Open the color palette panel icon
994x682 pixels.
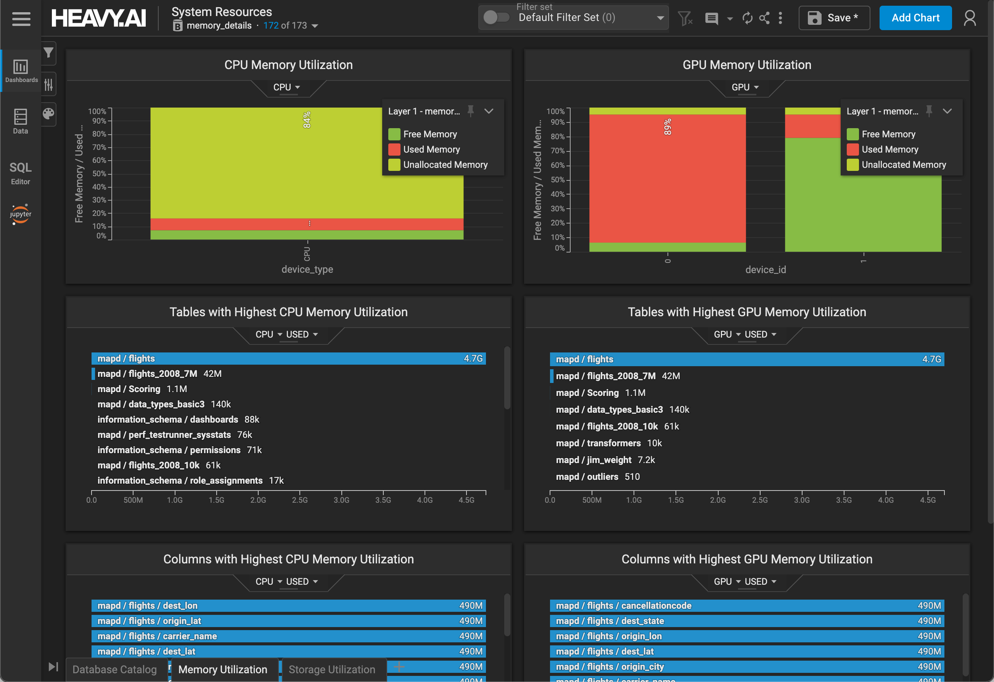[48, 114]
